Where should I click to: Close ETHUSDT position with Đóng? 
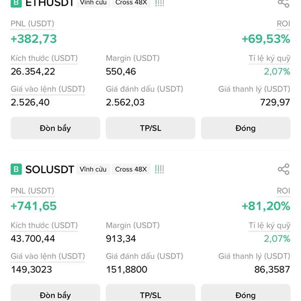[246, 128]
